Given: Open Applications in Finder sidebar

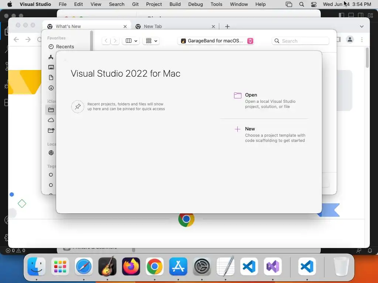Looking at the screenshot, I should click(x=51, y=57).
